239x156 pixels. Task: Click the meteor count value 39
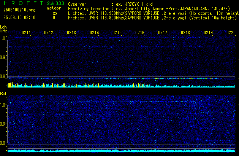(55, 14)
